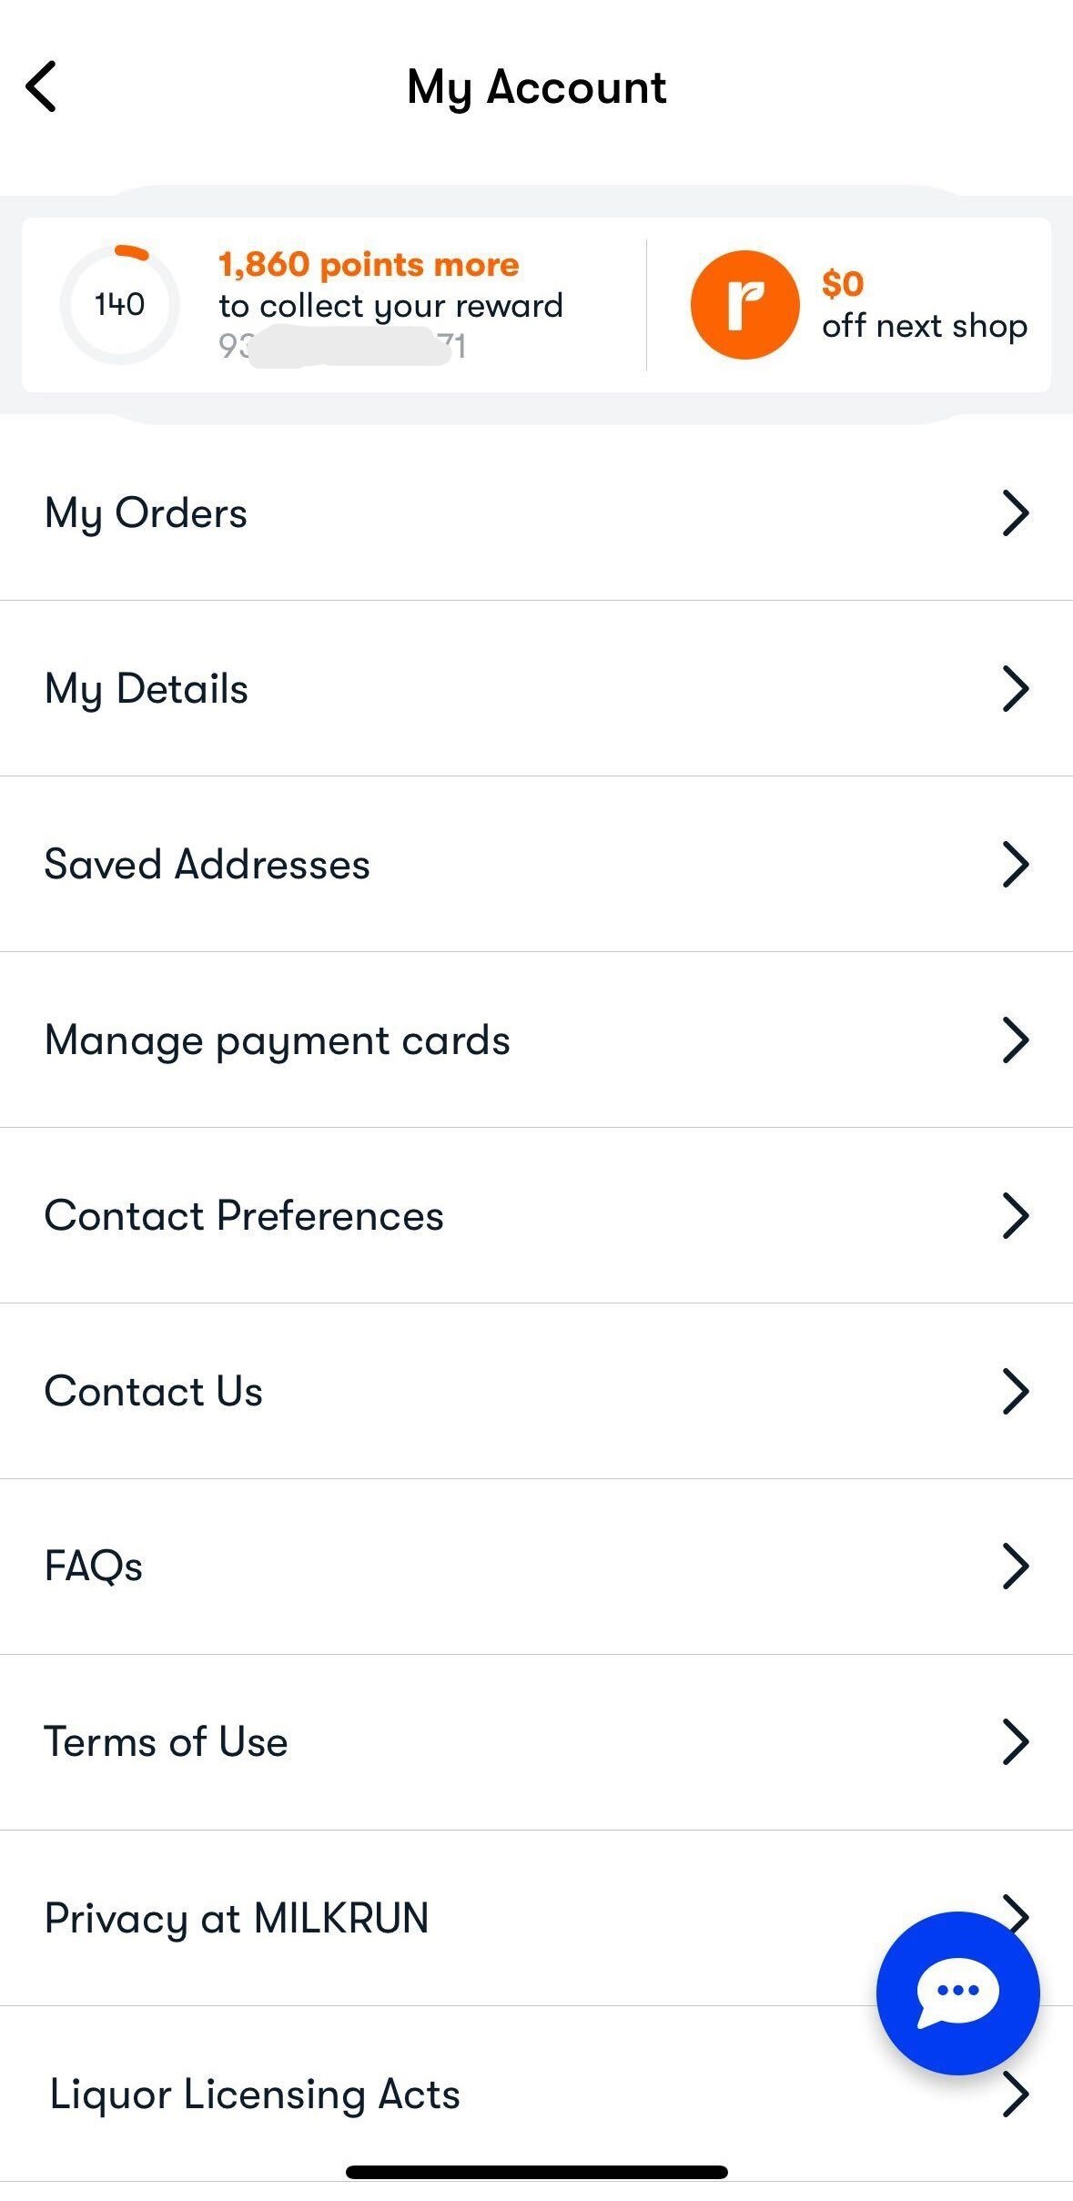Open Terms of Use
Viewport: 1073px width, 2201px height.
pos(167,1742)
